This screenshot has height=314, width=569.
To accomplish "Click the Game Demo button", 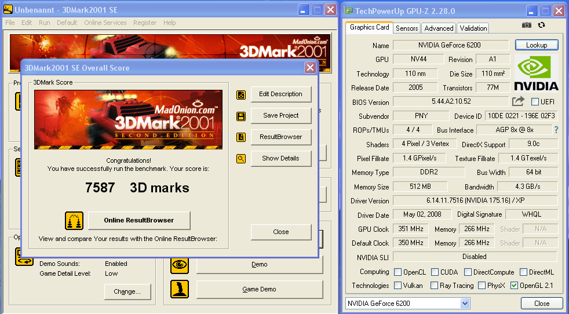I will coord(260,289).
